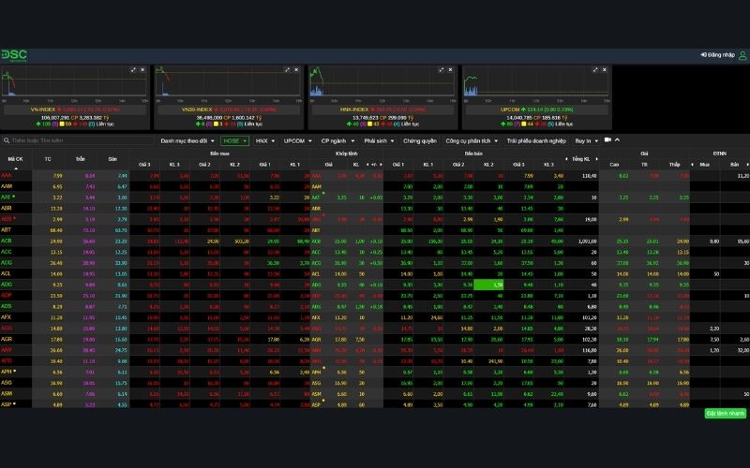The image size is (750, 468).
Task: Expand the VN-INDEX chart panel
Action: tap(133, 69)
